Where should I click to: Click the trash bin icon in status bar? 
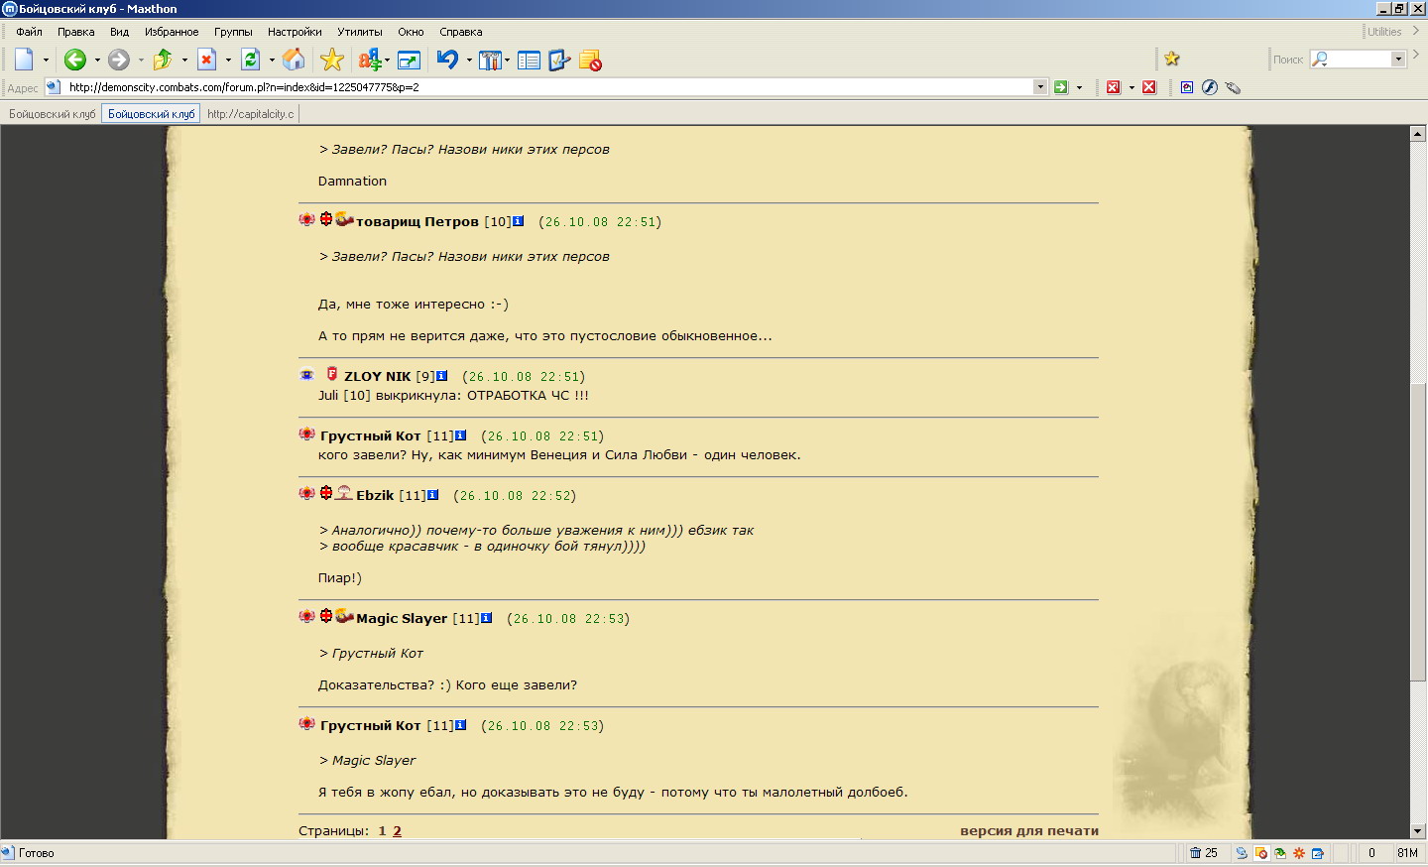point(1195,853)
